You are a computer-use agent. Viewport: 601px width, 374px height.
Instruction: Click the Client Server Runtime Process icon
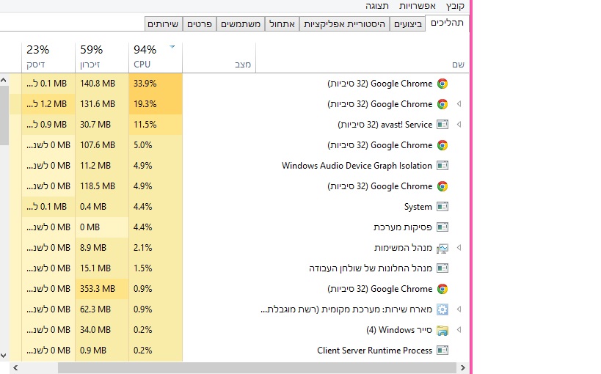point(442,351)
